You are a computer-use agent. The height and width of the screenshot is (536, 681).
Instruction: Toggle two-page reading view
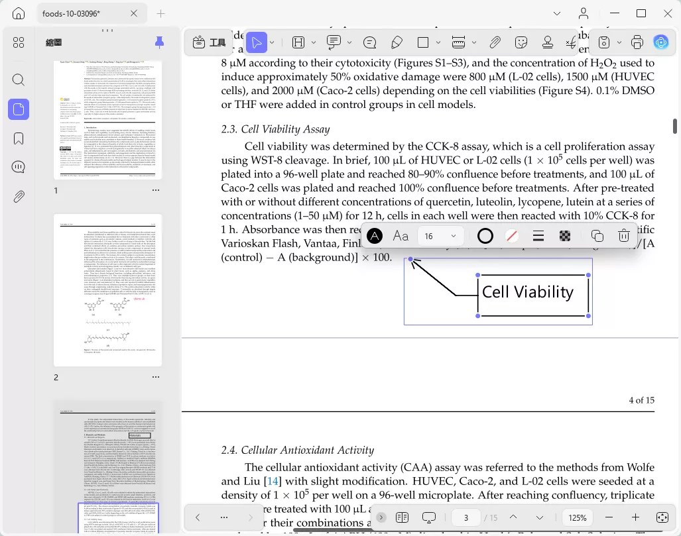tap(402, 517)
